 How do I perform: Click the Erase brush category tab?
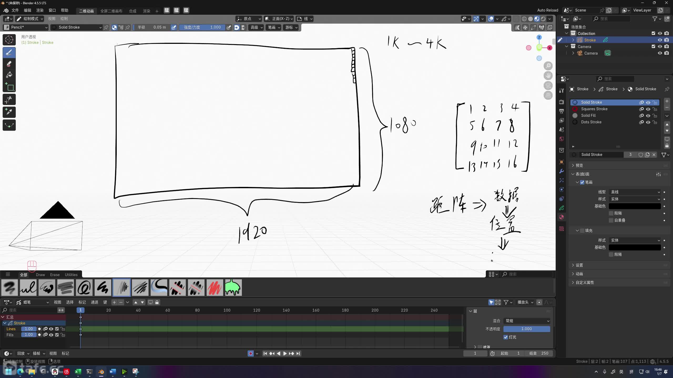click(55, 275)
